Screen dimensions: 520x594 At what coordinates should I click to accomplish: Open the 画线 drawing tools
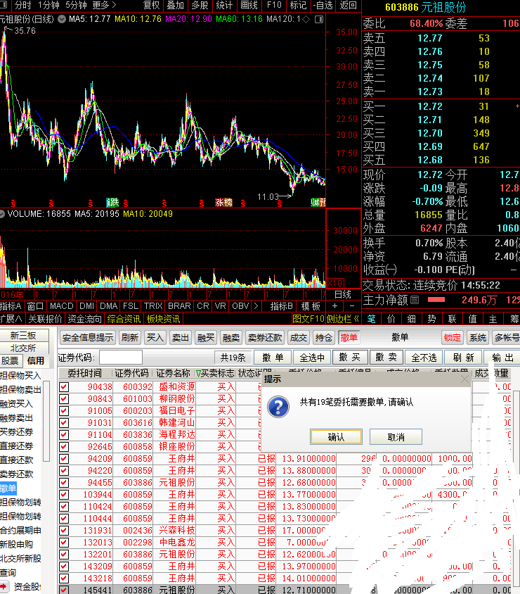tap(249, 6)
